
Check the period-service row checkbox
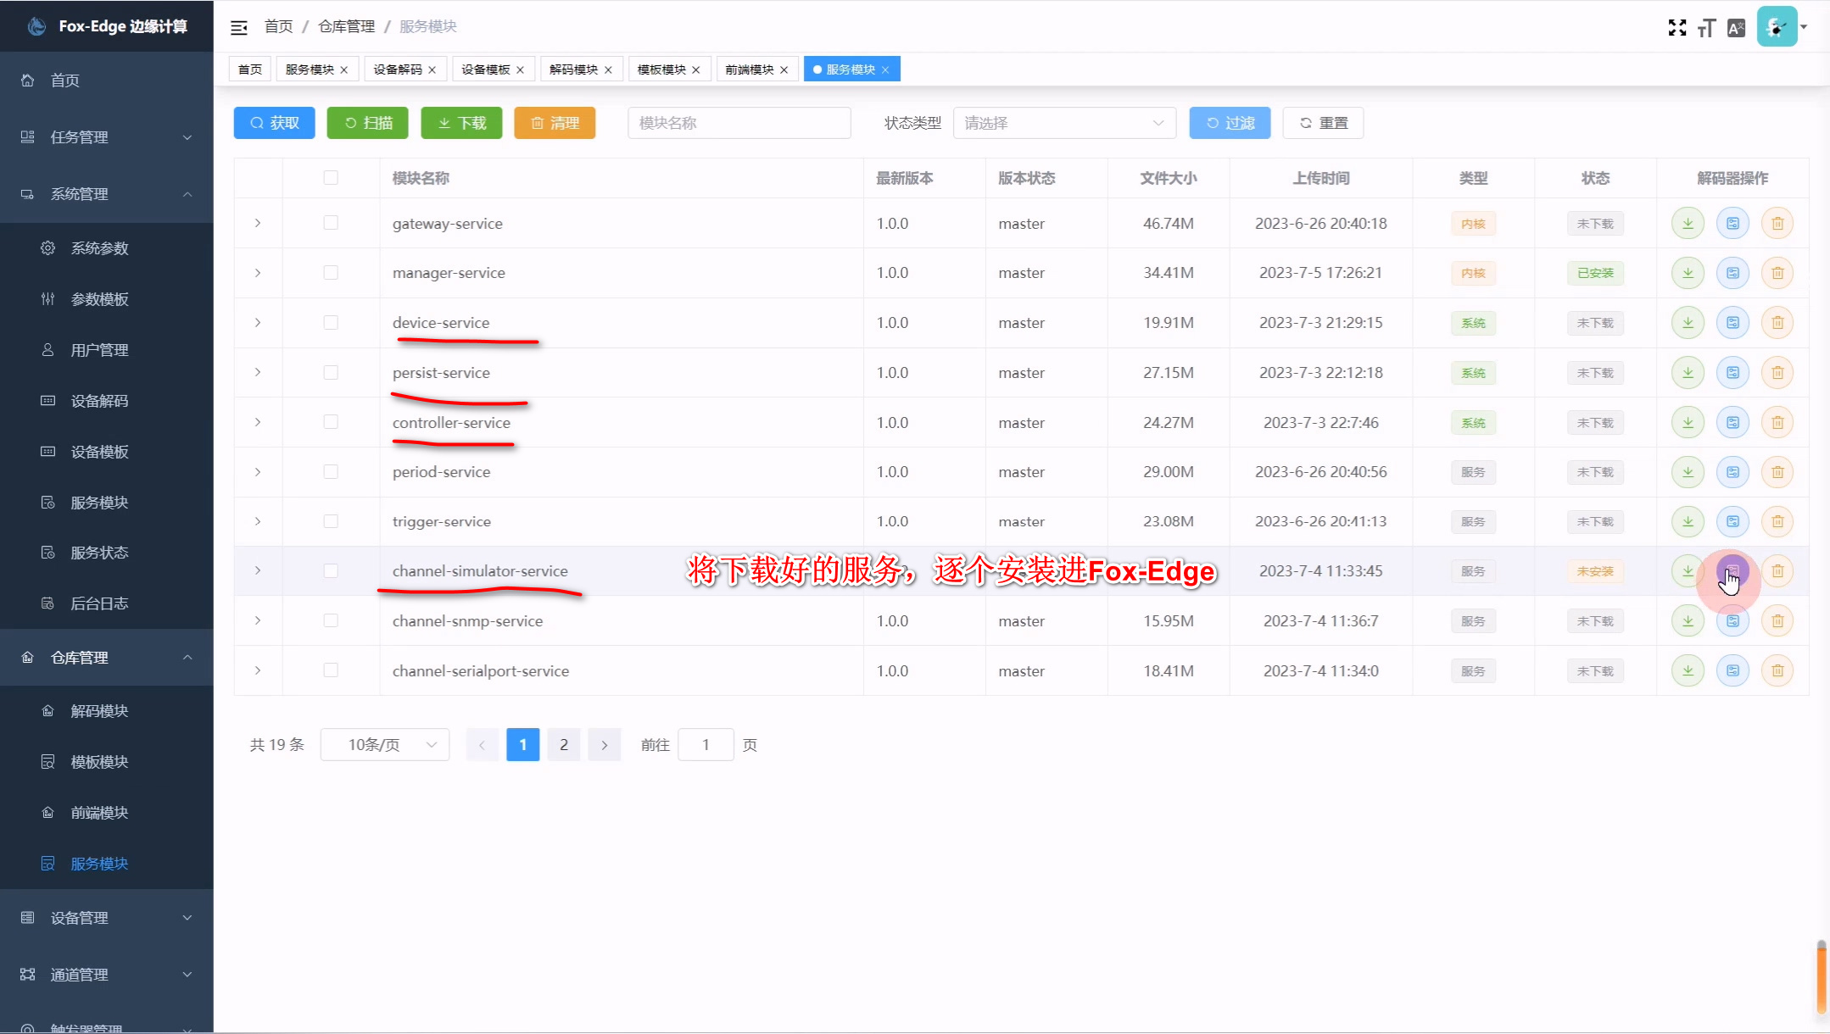[331, 472]
